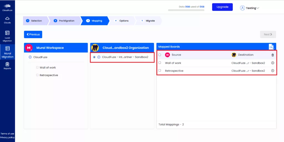Click the Miro icon beside Destination column
Viewport: 284px width, 142px height.
(234, 55)
